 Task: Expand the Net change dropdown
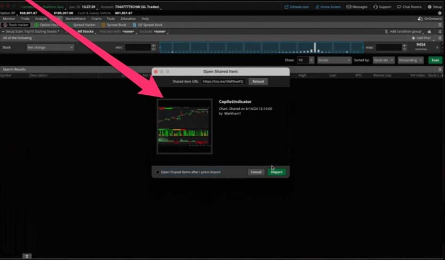pyautogui.click(x=50, y=47)
